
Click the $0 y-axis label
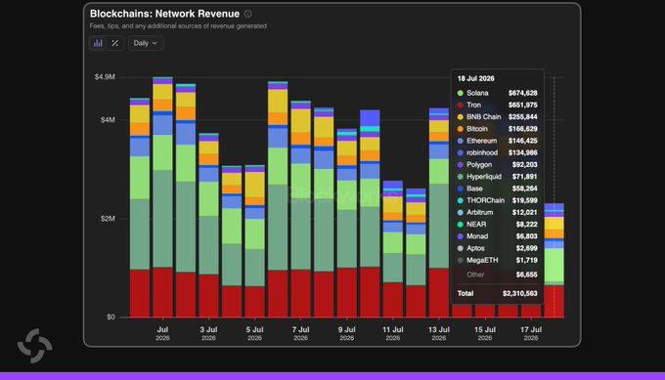(111, 317)
